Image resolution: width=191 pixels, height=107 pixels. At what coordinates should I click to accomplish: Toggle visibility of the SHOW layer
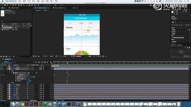(x=1, y=99)
